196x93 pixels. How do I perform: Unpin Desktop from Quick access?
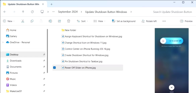pyautogui.click(x=44, y=55)
